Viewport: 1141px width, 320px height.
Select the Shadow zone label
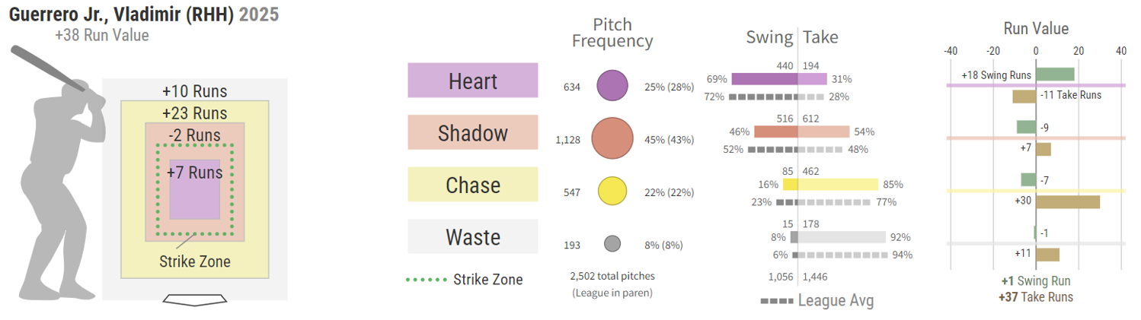click(x=473, y=133)
